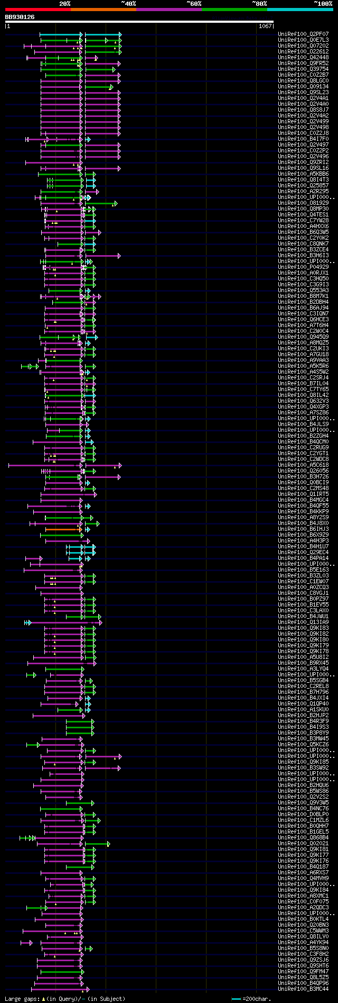Select the label UniRef100_Q9ZRI2
This screenshot has width=338, height=1003.
[303, 162]
